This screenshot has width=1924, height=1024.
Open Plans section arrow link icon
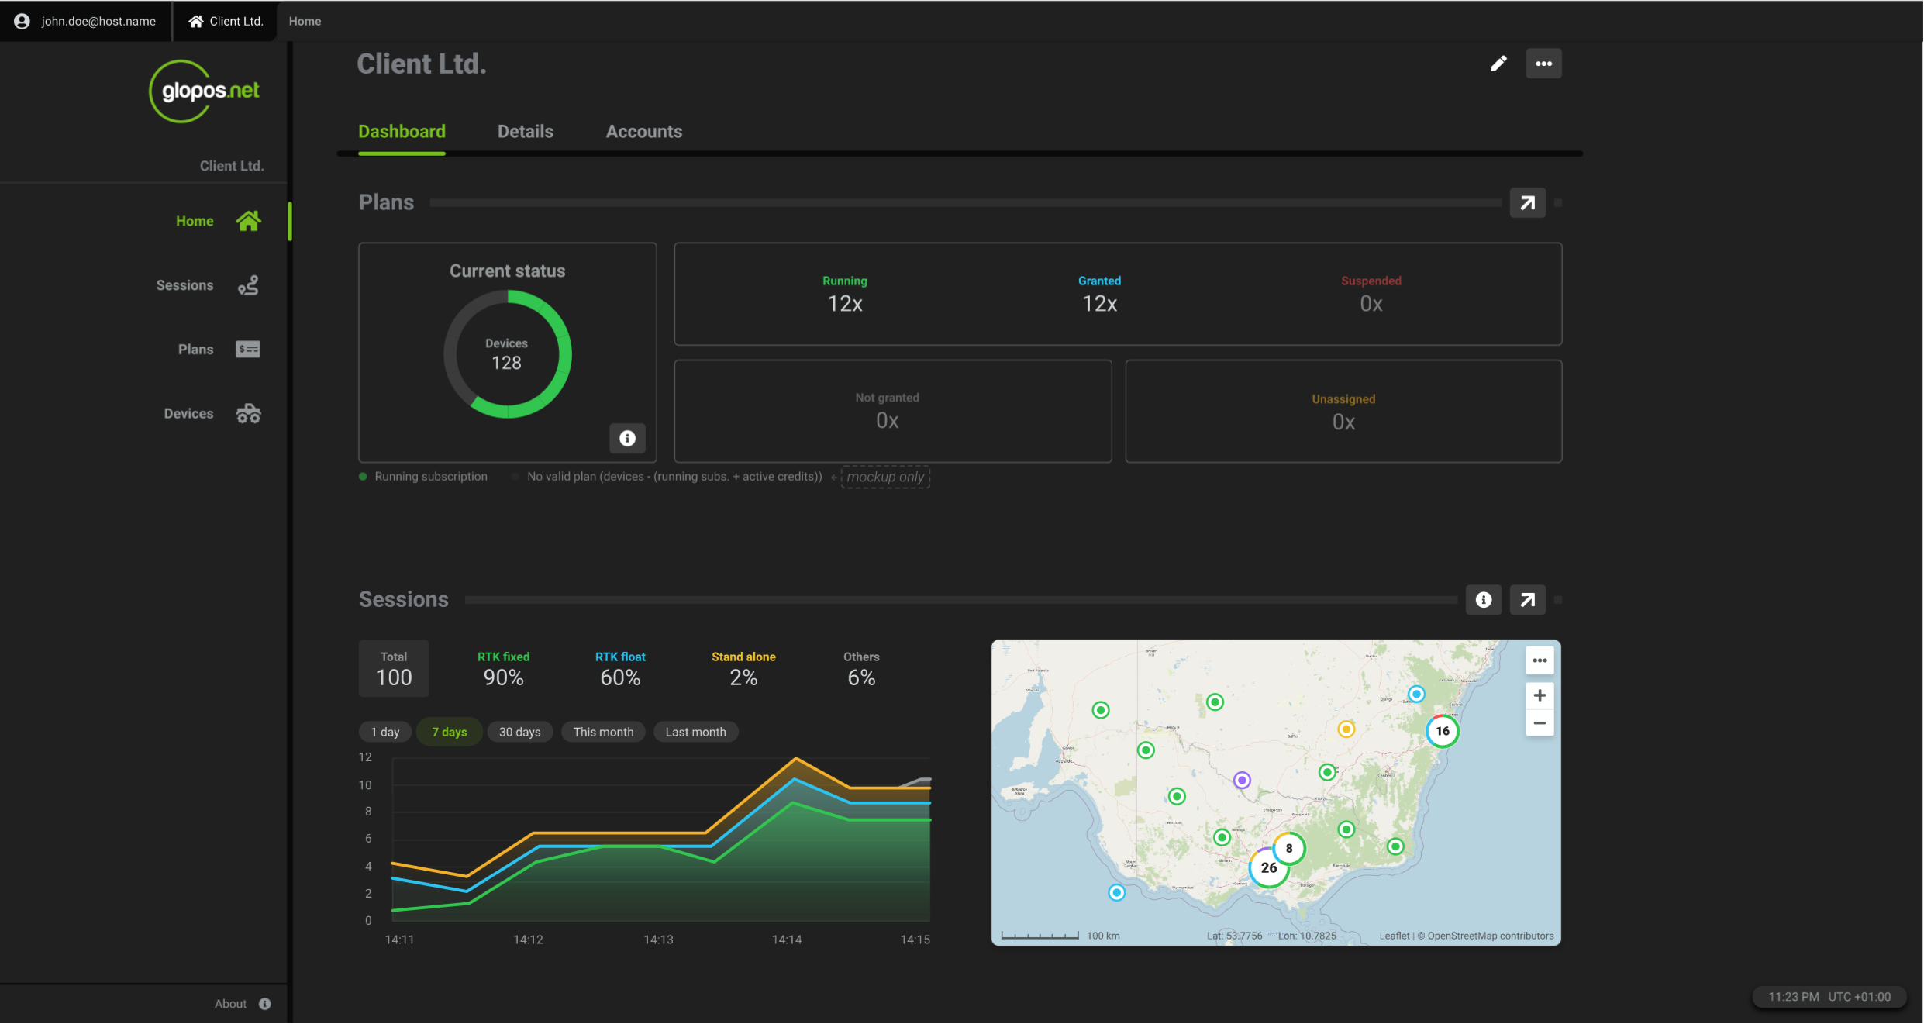point(1527,203)
